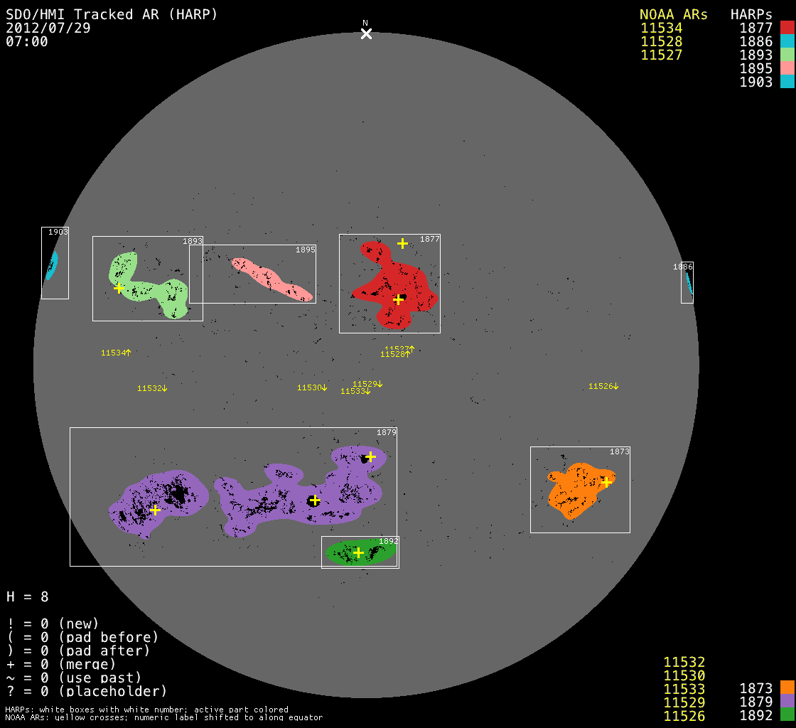Click the 11530 equator label on the disk
796x728 pixels.
click(x=312, y=387)
